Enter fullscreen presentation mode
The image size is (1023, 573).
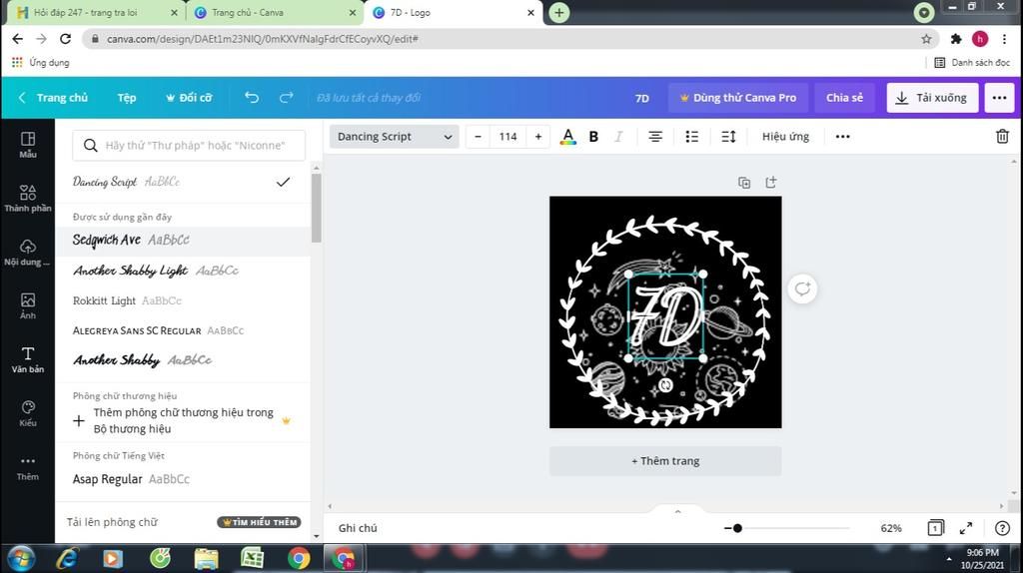click(966, 528)
